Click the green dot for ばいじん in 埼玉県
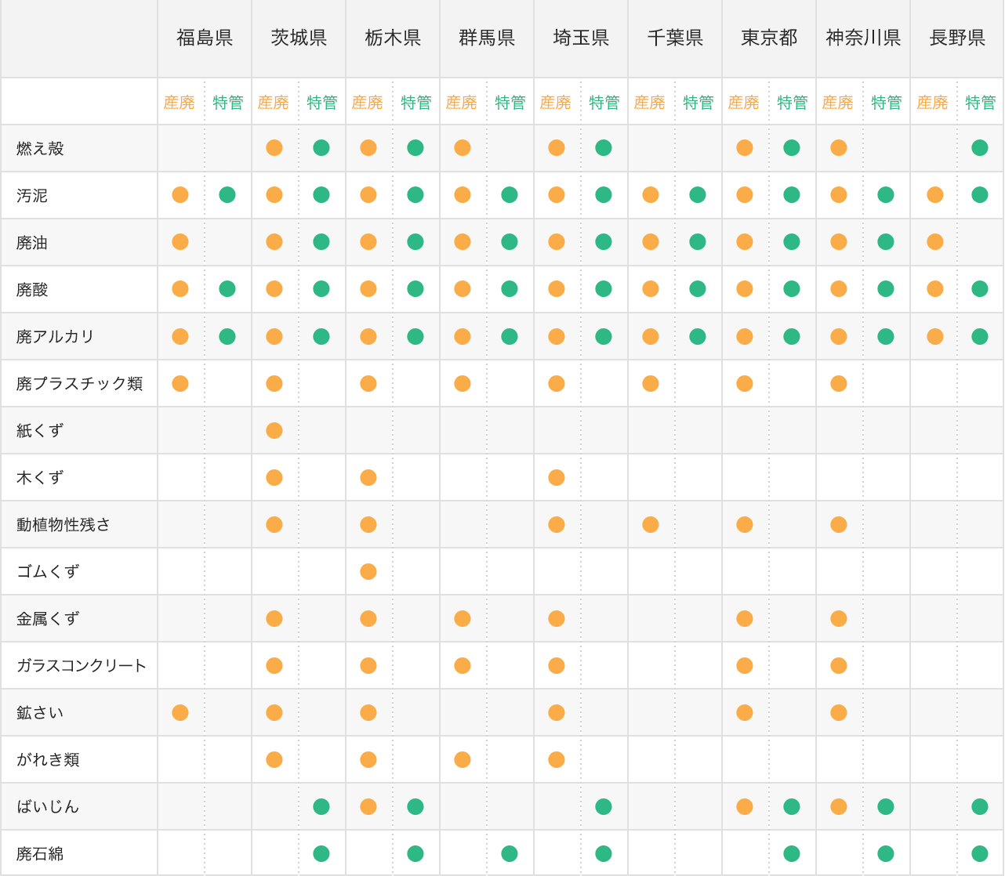Screen dimensions: 1005x876 tap(604, 806)
